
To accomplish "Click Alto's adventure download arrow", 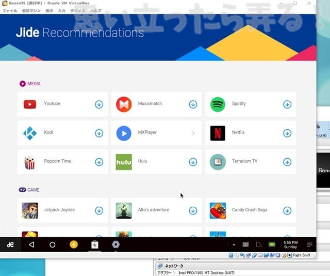I will point(193,210).
